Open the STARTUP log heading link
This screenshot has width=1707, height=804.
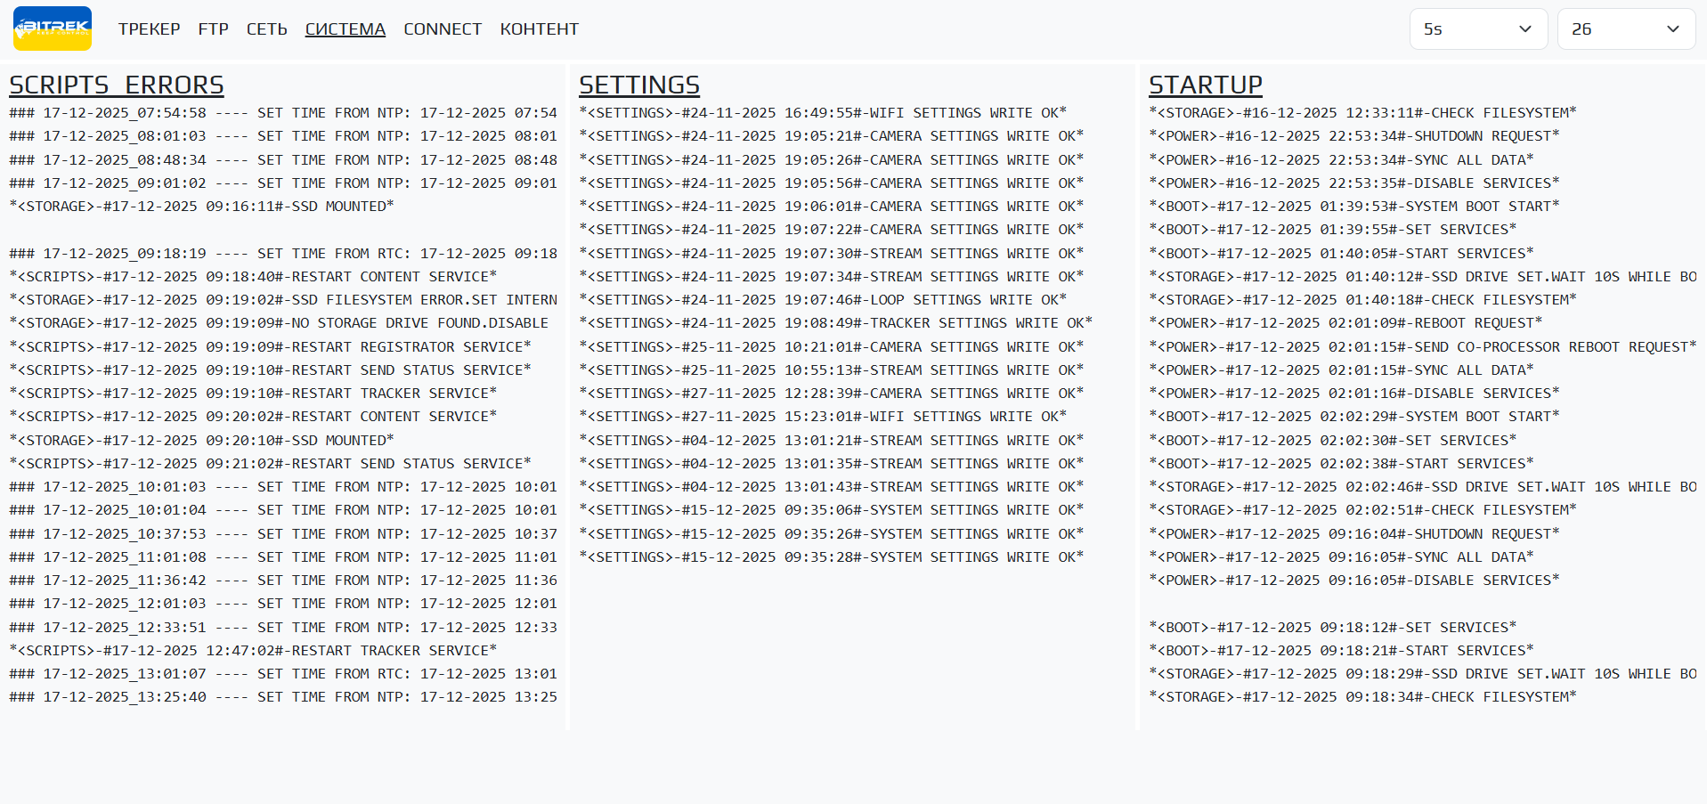click(1205, 85)
